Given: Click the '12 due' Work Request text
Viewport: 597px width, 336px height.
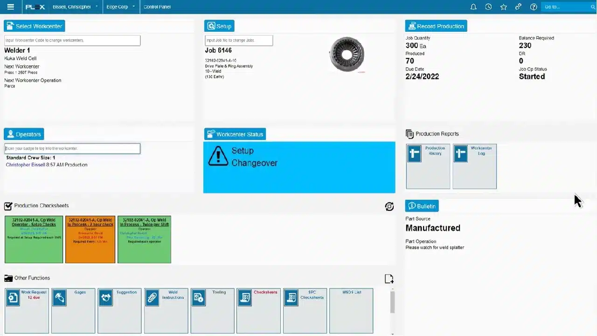Looking at the screenshot, I should pos(33,297).
